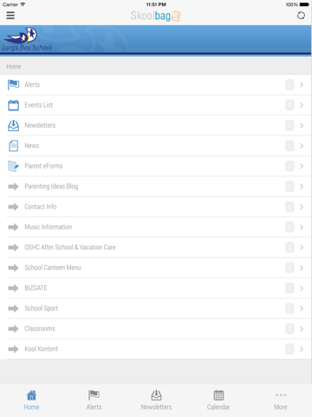
Task: Expand the School Canteen Menu chevron
Action: 302,268
